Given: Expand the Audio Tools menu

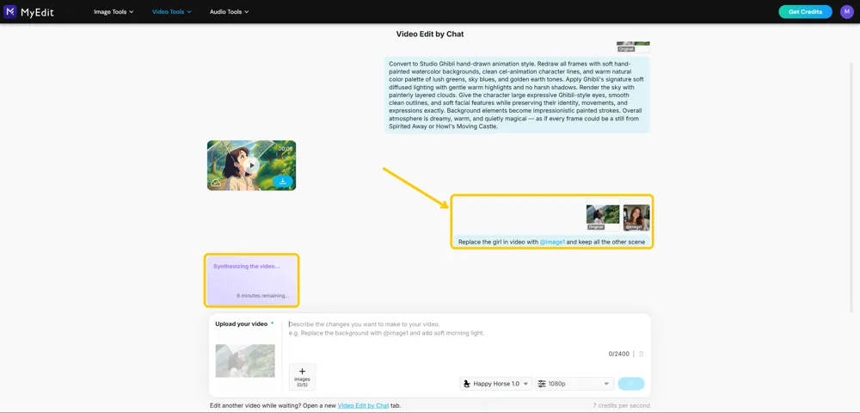Looking at the screenshot, I should 230,11.
